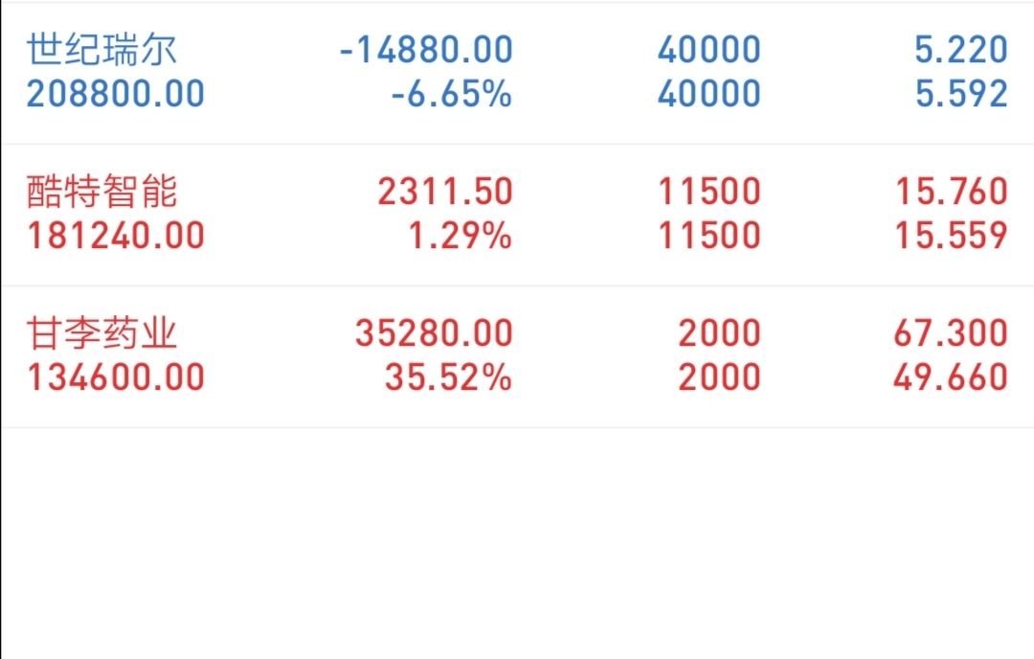Tap 甘李药业 current price 67.300
The height and width of the screenshot is (659, 1034).
(x=952, y=333)
